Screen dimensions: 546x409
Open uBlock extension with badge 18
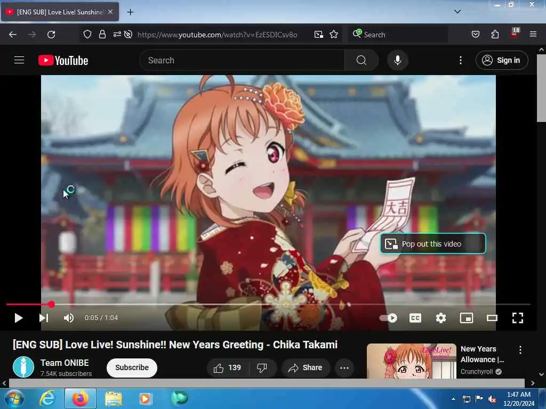tap(515, 34)
